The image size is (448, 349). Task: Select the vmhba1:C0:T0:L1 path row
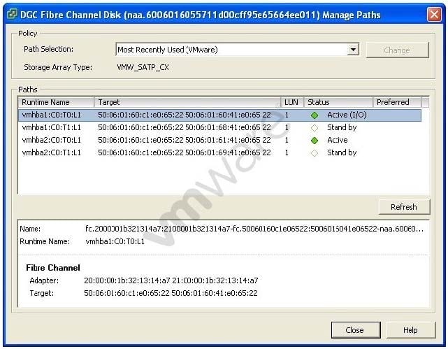pyautogui.click(x=219, y=115)
